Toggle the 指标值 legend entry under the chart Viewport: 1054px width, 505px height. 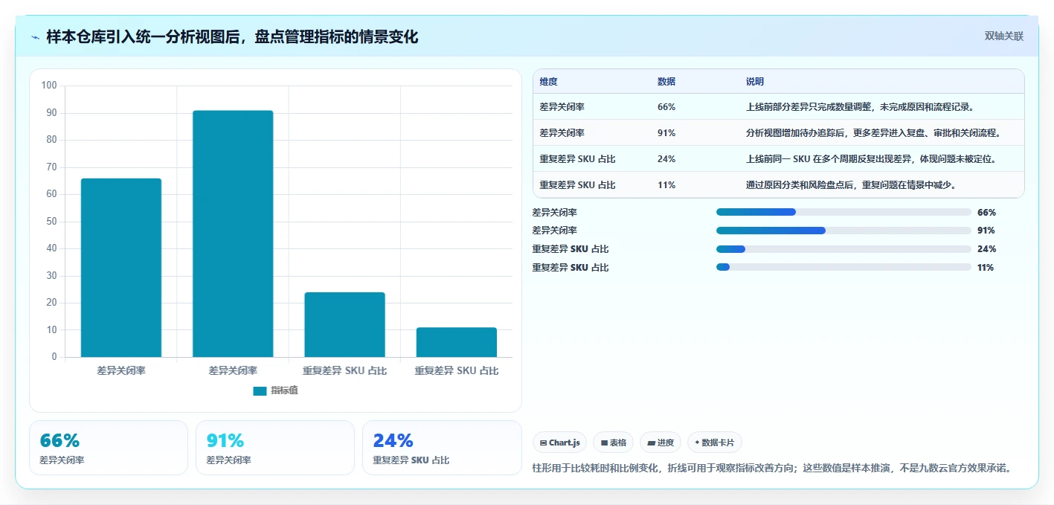point(275,390)
